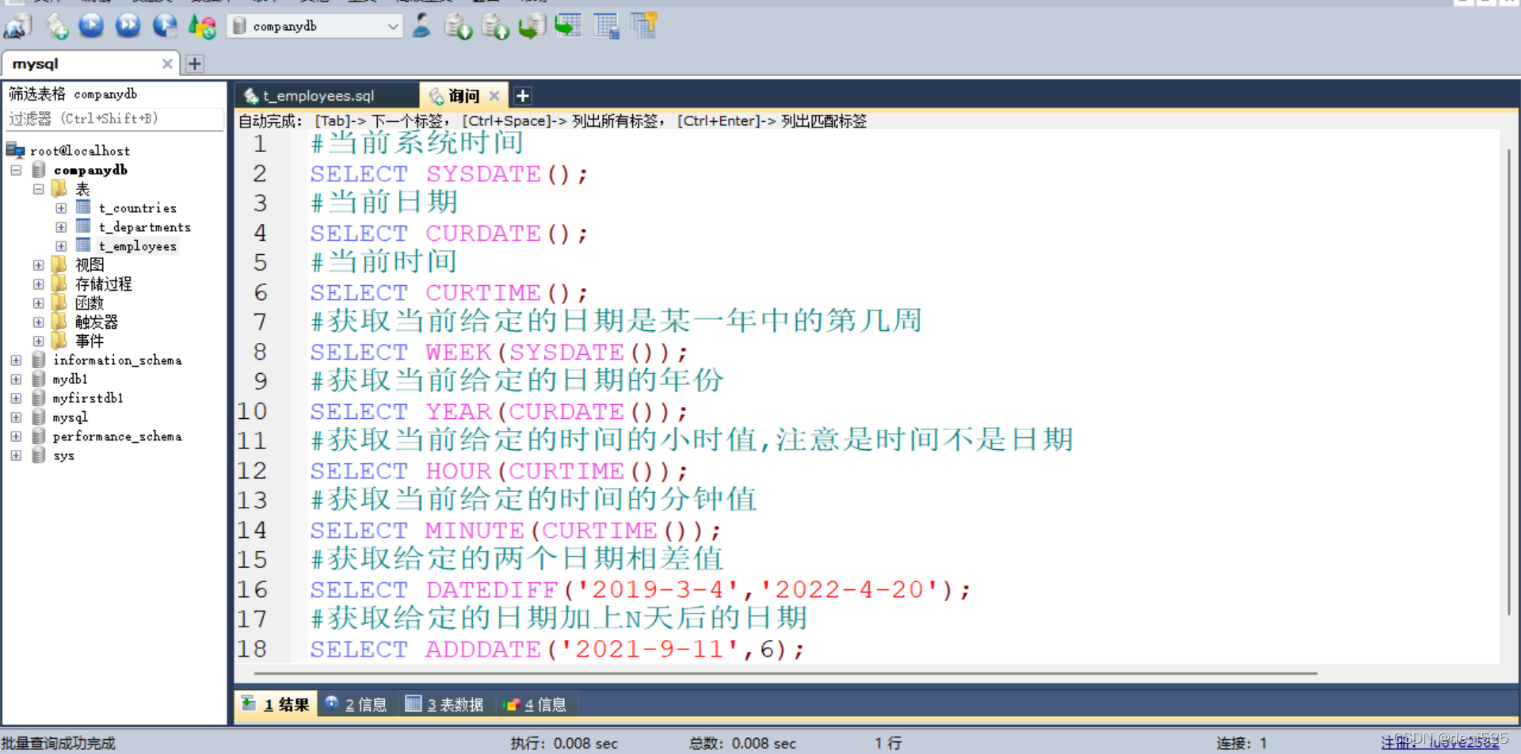This screenshot has width=1521, height=754.
Task: Expand the 函数 functions folder
Action: 38,303
